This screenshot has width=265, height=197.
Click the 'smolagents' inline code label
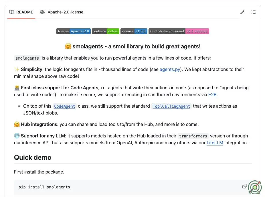click(27, 58)
